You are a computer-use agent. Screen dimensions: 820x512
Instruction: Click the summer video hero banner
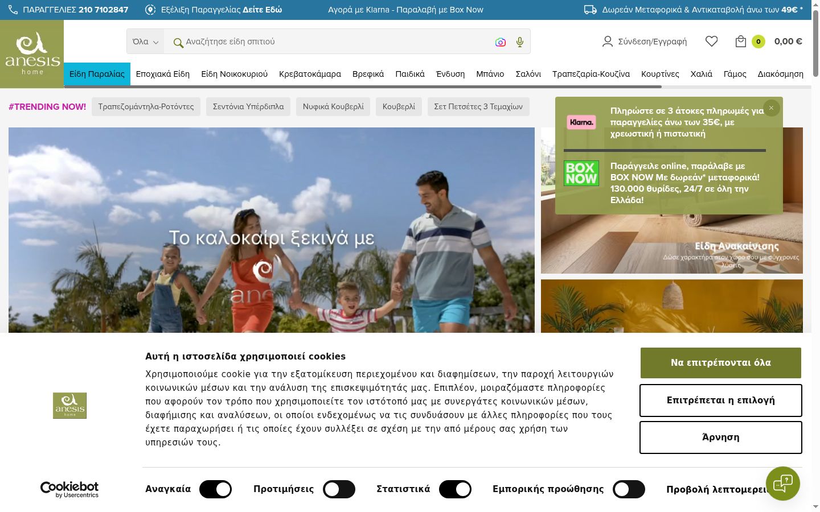click(272, 230)
